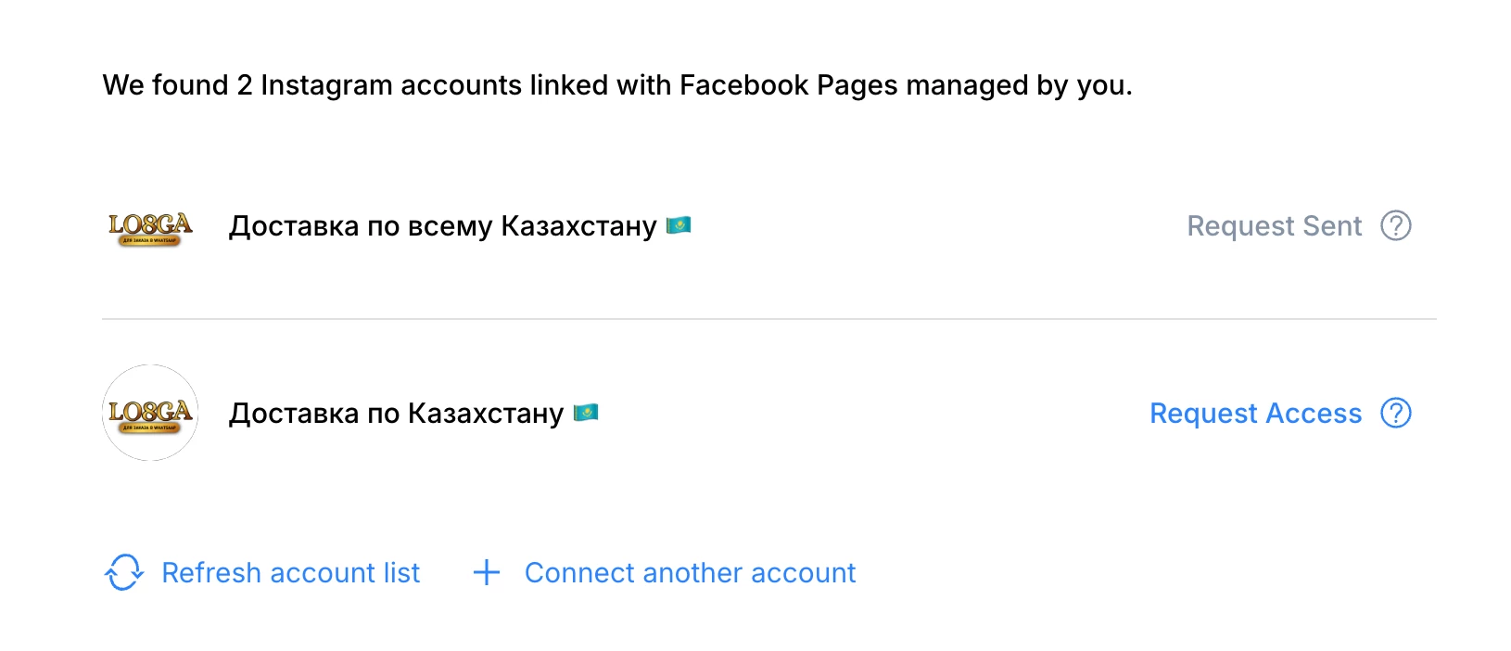
Task: Click 'We found 2' in the heading
Action: point(177,85)
